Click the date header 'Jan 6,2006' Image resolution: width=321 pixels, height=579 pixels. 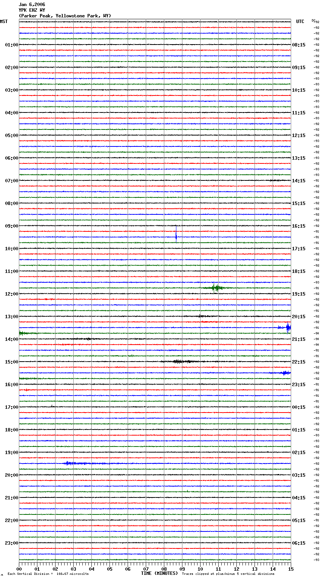tap(32, 5)
